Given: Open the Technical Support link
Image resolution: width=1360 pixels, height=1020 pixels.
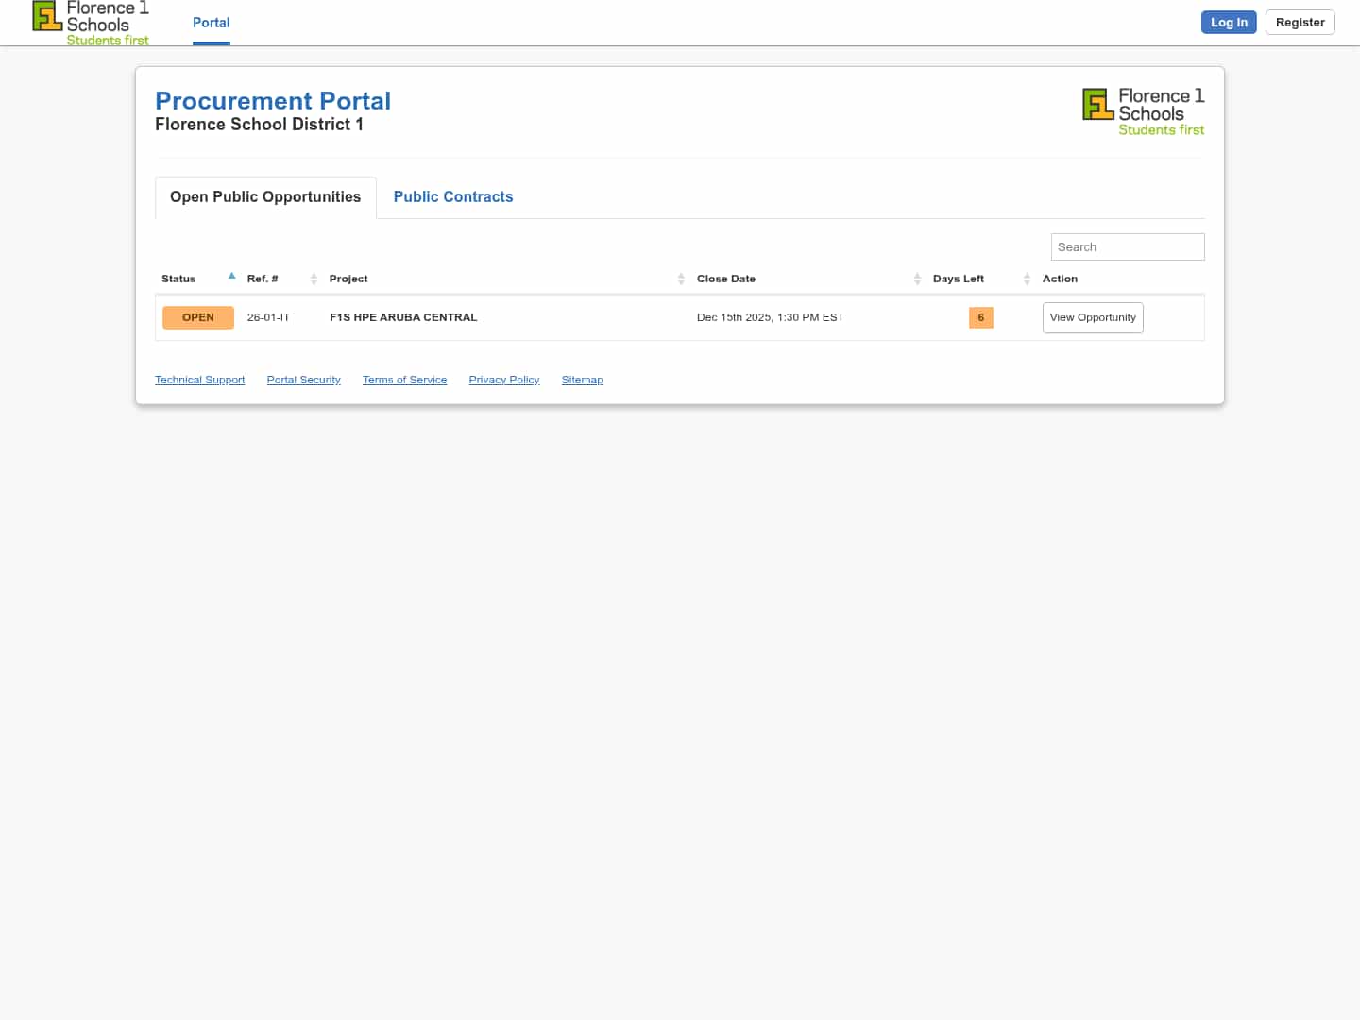Looking at the screenshot, I should [199, 380].
